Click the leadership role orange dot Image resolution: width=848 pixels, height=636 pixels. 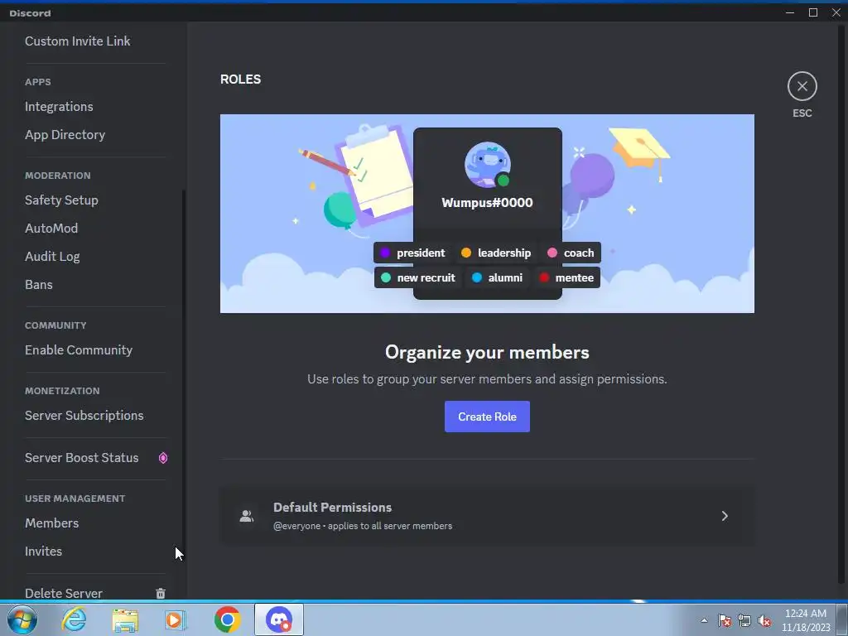[x=465, y=253]
